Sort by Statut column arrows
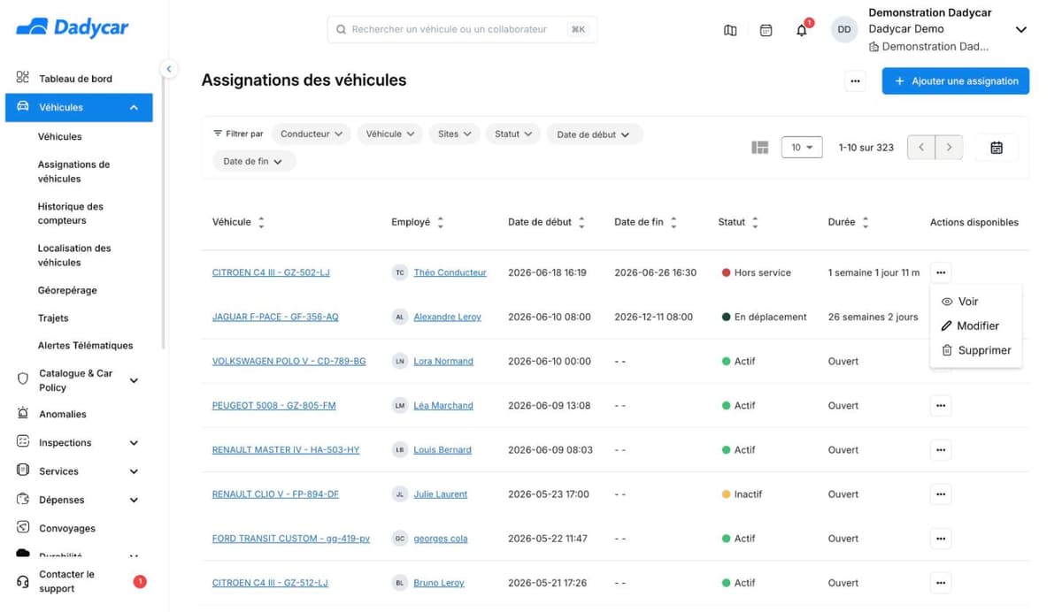The image size is (1062, 612). coord(755,223)
